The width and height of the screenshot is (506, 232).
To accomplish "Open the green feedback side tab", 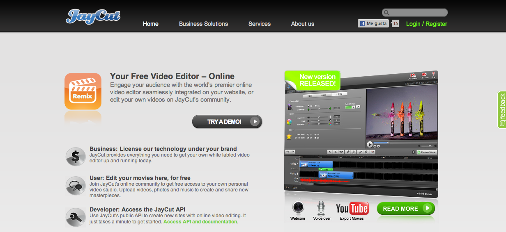I will click(x=502, y=110).
